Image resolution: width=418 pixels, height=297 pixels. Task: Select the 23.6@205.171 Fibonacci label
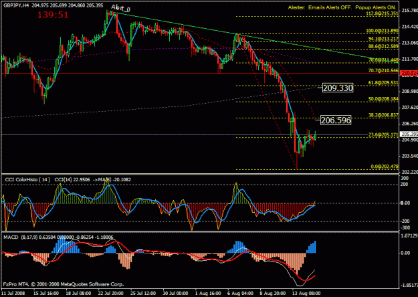383,135
